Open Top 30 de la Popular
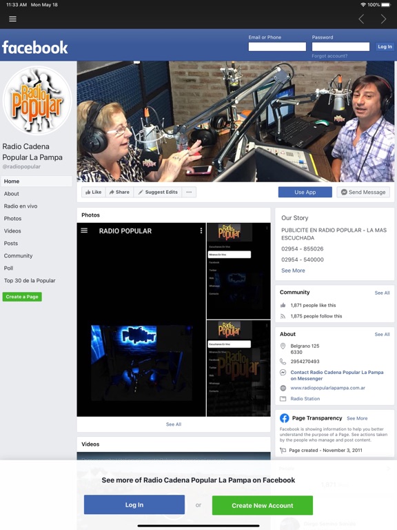This screenshot has height=530, width=397. coord(30,281)
